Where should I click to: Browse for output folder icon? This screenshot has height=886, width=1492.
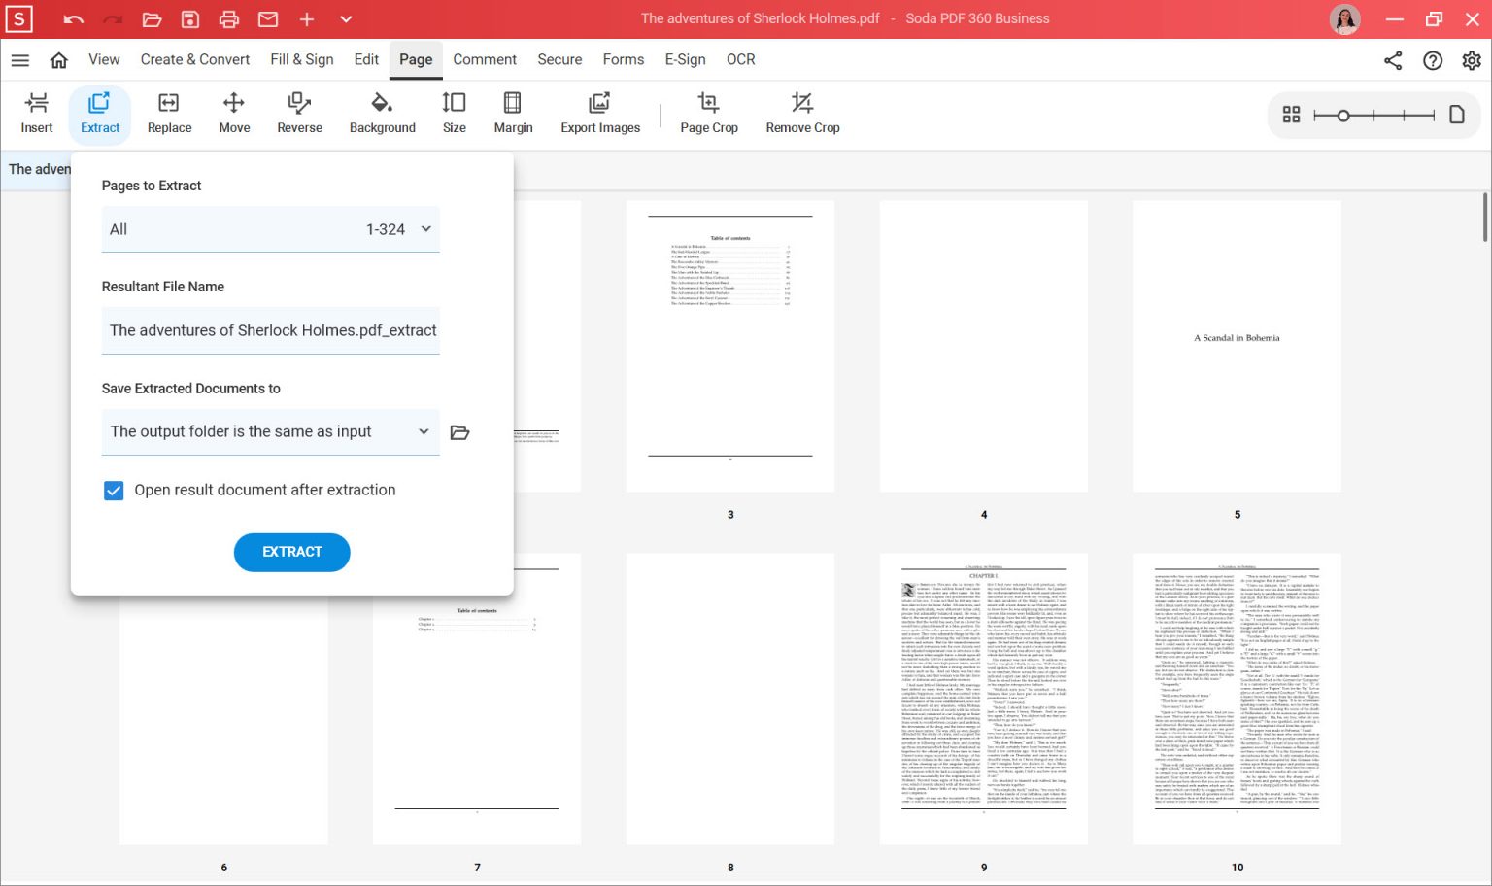click(x=460, y=432)
